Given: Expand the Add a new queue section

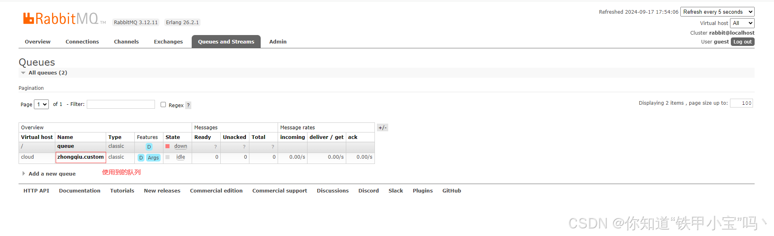Looking at the screenshot, I should point(49,174).
